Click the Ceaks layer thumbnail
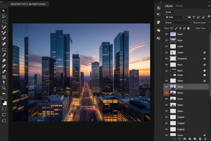211x141 pixels. [173, 53]
